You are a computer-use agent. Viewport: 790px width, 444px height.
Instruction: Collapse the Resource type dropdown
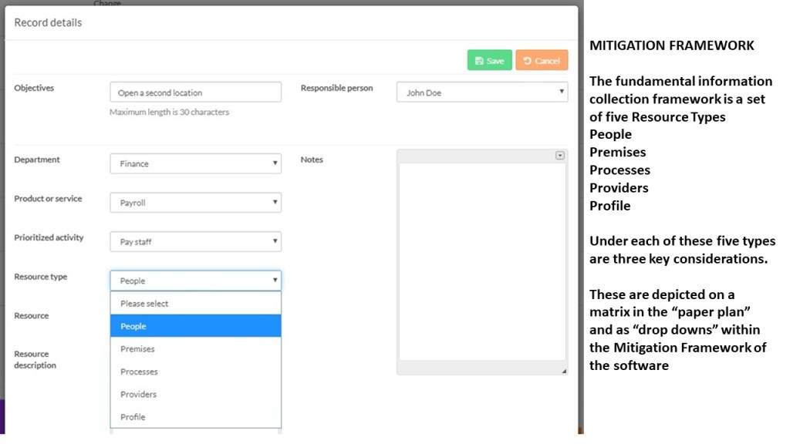(x=195, y=281)
